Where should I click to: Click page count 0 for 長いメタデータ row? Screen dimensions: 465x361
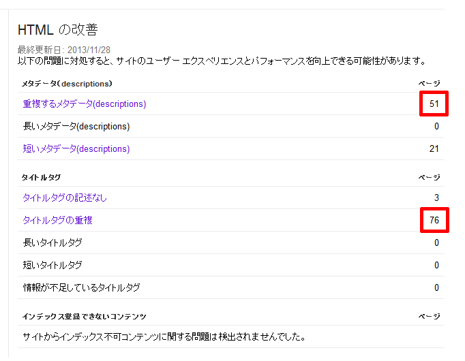436,127
